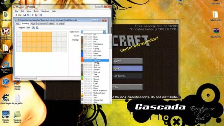This screenshot has width=224, height=126.
Task: Open the Edit menu
Action: pyautogui.click(x=22, y=11)
